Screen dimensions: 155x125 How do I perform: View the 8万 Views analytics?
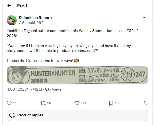(x=53, y=89)
